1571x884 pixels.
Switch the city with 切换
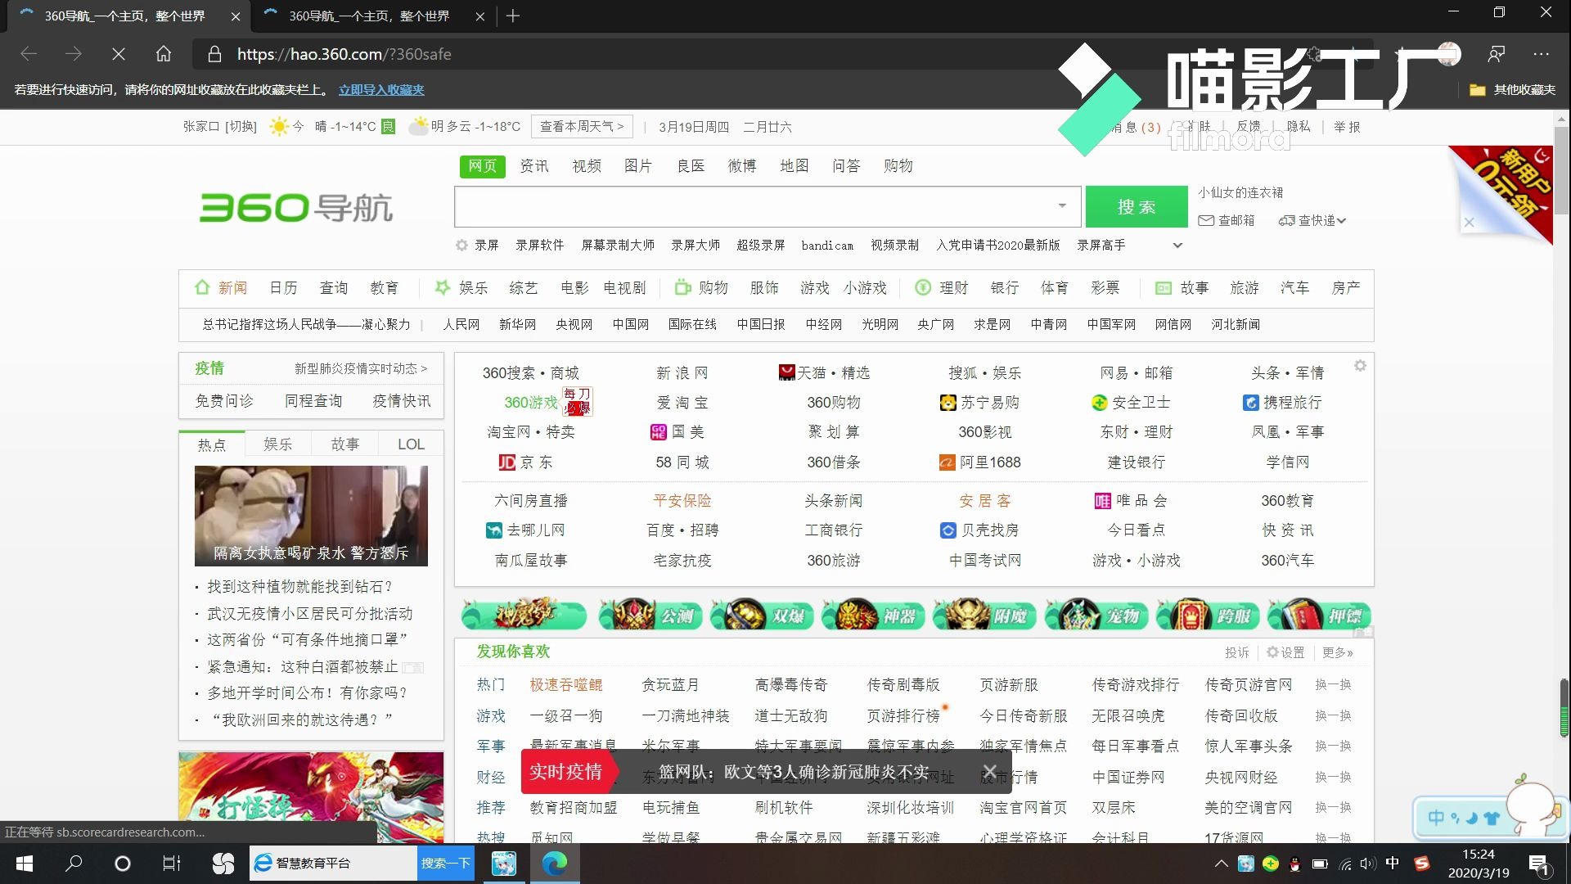coord(241,126)
